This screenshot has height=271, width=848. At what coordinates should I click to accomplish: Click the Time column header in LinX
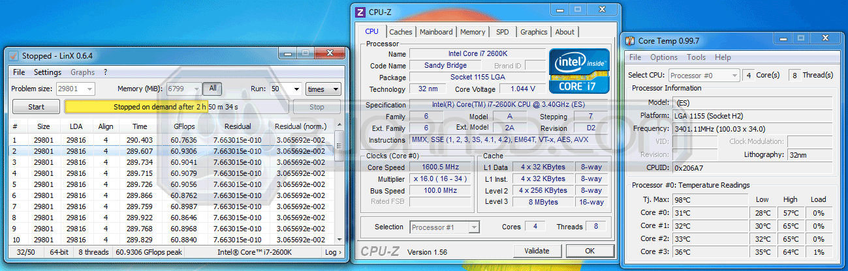click(x=140, y=126)
